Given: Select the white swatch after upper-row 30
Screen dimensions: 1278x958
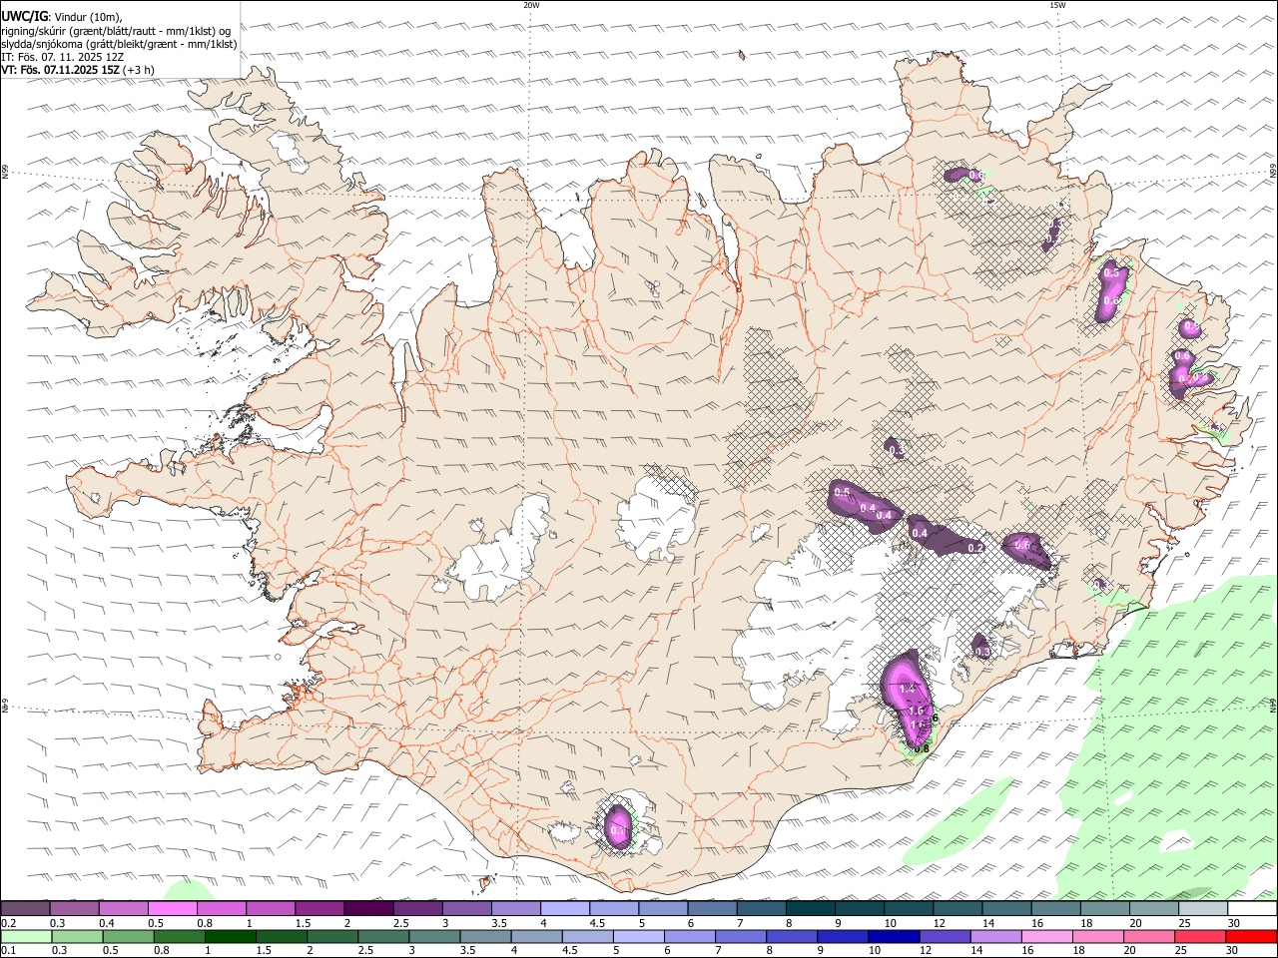Looking at the screenshot, I should pyautogui.click(x=1253, y=909).
